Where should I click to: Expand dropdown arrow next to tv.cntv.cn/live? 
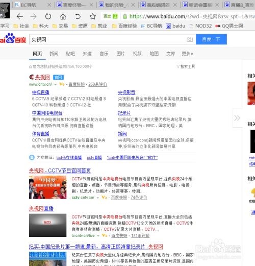pyautogui.click(x=98, y=236)
